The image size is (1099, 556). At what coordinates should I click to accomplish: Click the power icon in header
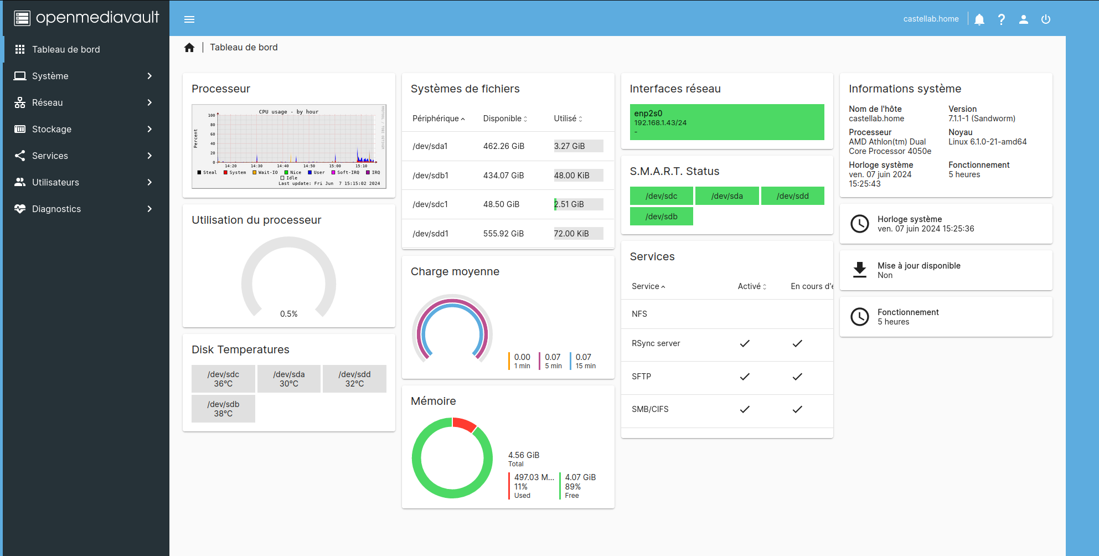pos(1046,19)
